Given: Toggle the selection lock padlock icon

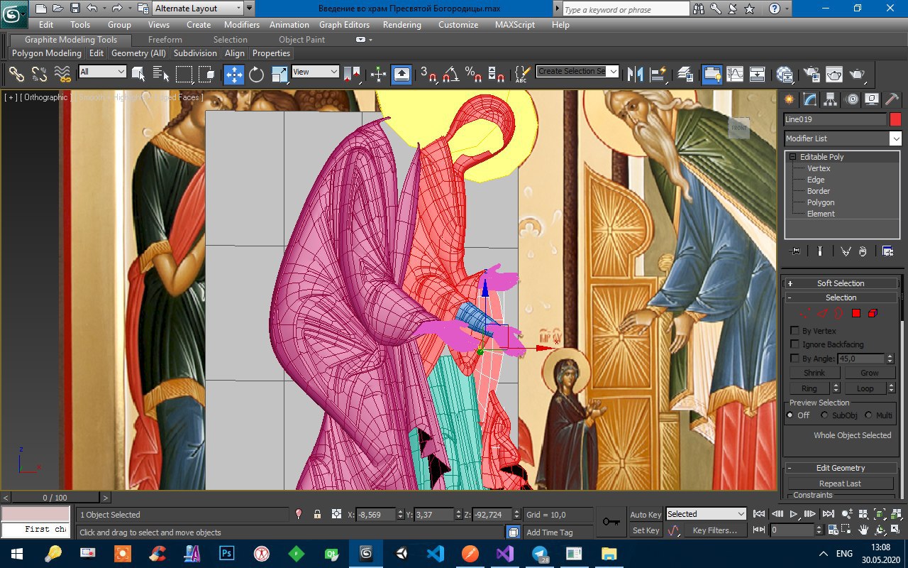Looking at the screenshot, I should coord(317,514).
